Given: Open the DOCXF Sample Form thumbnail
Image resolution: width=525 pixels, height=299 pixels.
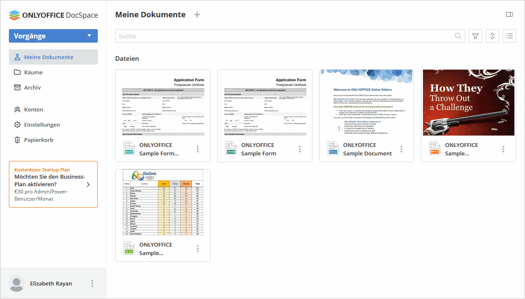Looking at the screenshot, I should pos(163,103).
